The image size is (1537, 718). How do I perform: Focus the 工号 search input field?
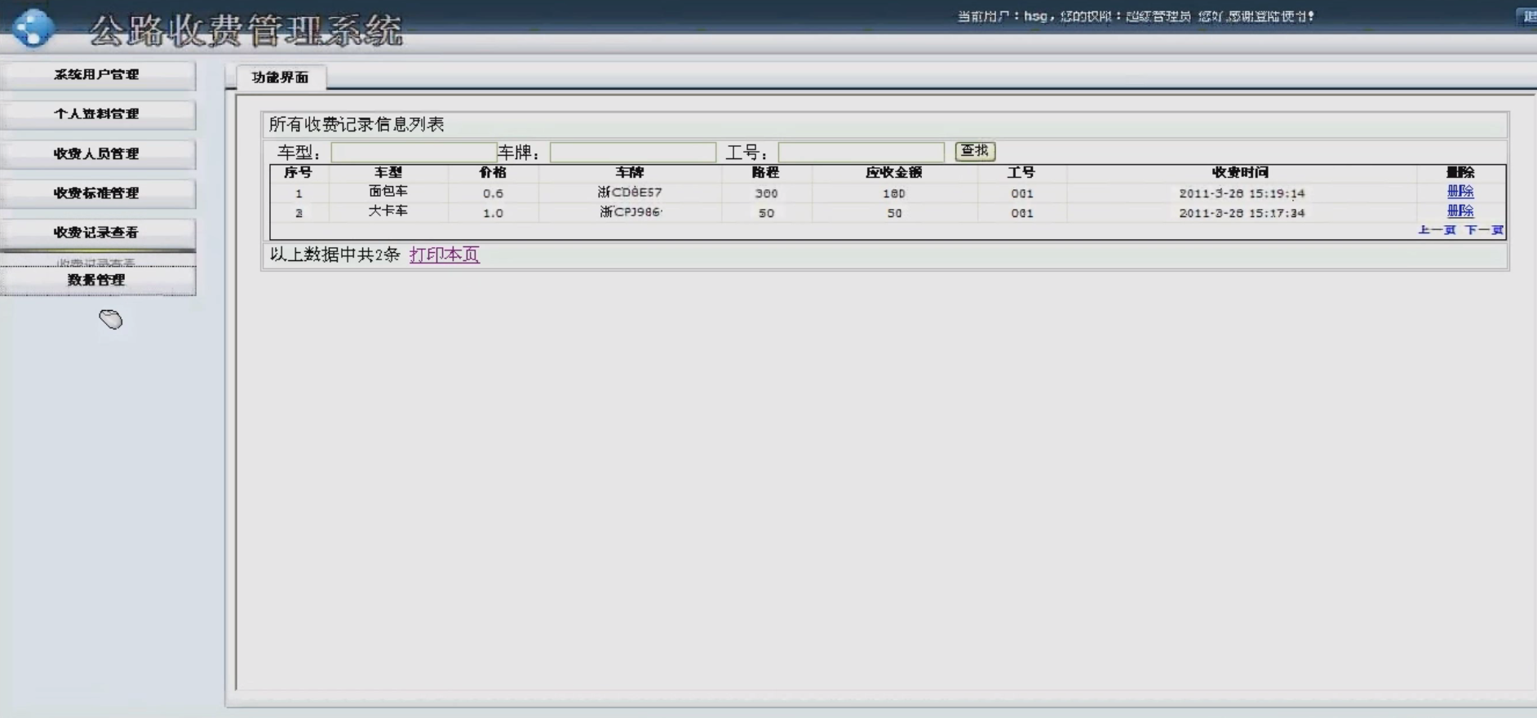coord(861,153)
